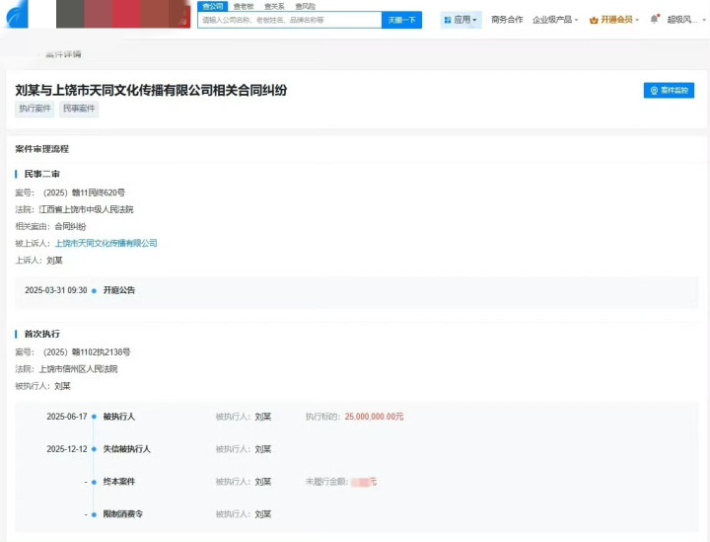This screenshot has width=710, height=542.
Task: Click the 终本案件 timeline entry
Action: coord(119,482)
